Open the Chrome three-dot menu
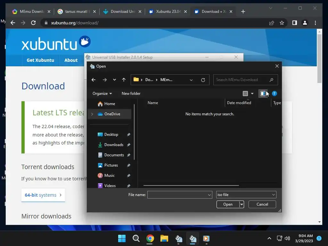The height and width of the screenshot is (246, 328). point(315,23)
